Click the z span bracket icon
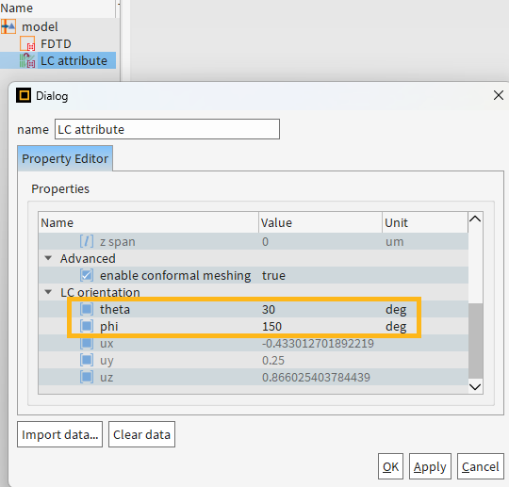This screenshot has height=487, width=509. coord(87,241)
